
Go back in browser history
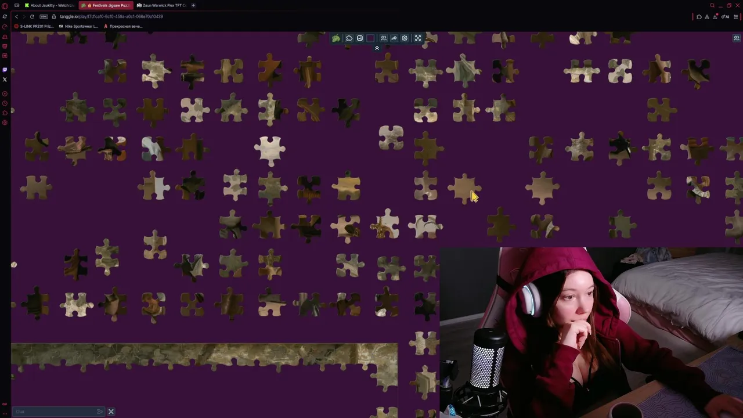coord(16,16)
